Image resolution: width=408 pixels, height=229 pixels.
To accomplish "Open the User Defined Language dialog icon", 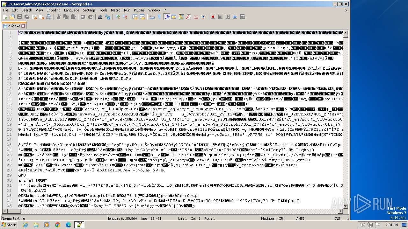I will click(x=174, y=17).
